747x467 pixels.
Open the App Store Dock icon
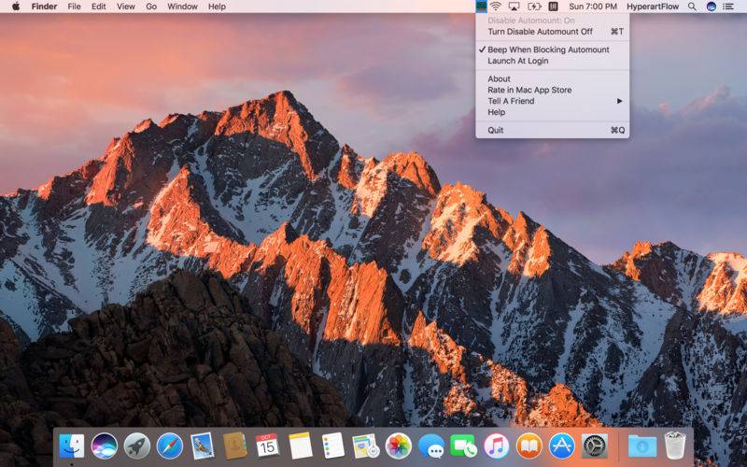coord(562,446)
